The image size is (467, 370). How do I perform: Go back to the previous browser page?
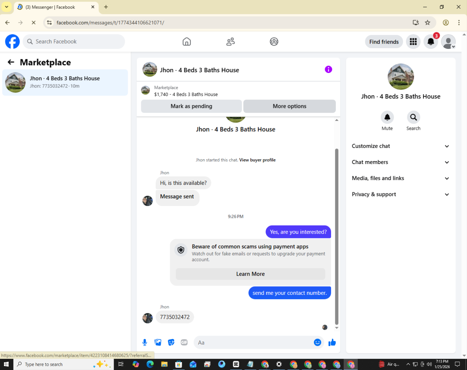pos(8,23)
